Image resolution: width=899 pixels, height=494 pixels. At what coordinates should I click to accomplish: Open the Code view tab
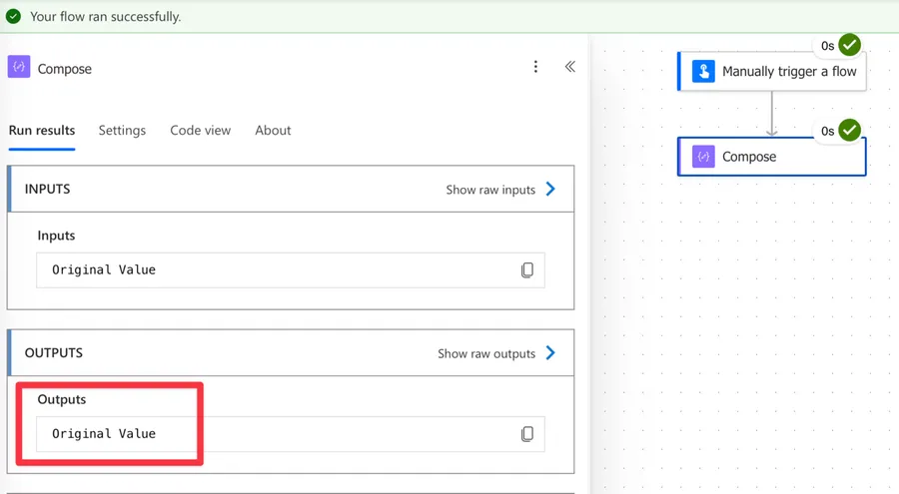point(200,131)
